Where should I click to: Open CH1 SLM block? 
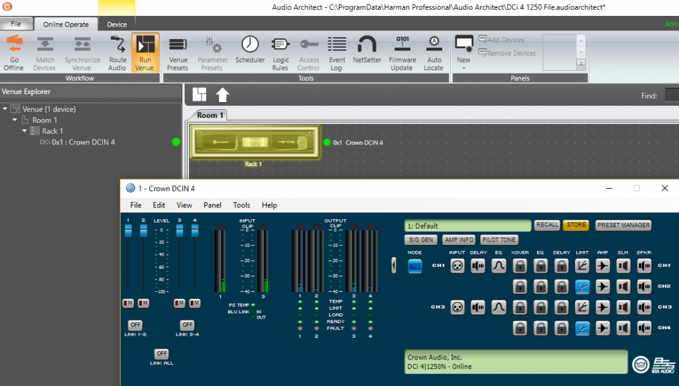(x=623, y=266)
